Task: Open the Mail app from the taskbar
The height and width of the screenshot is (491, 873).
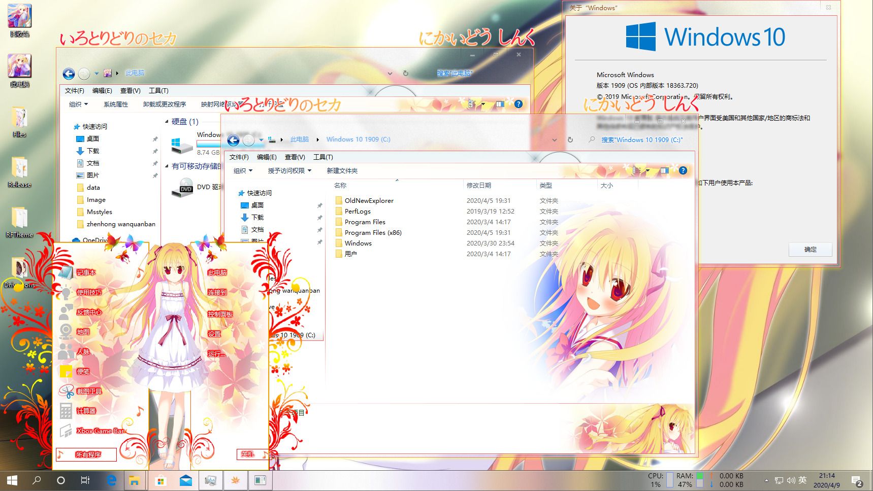Action: [x=185, y=480]
